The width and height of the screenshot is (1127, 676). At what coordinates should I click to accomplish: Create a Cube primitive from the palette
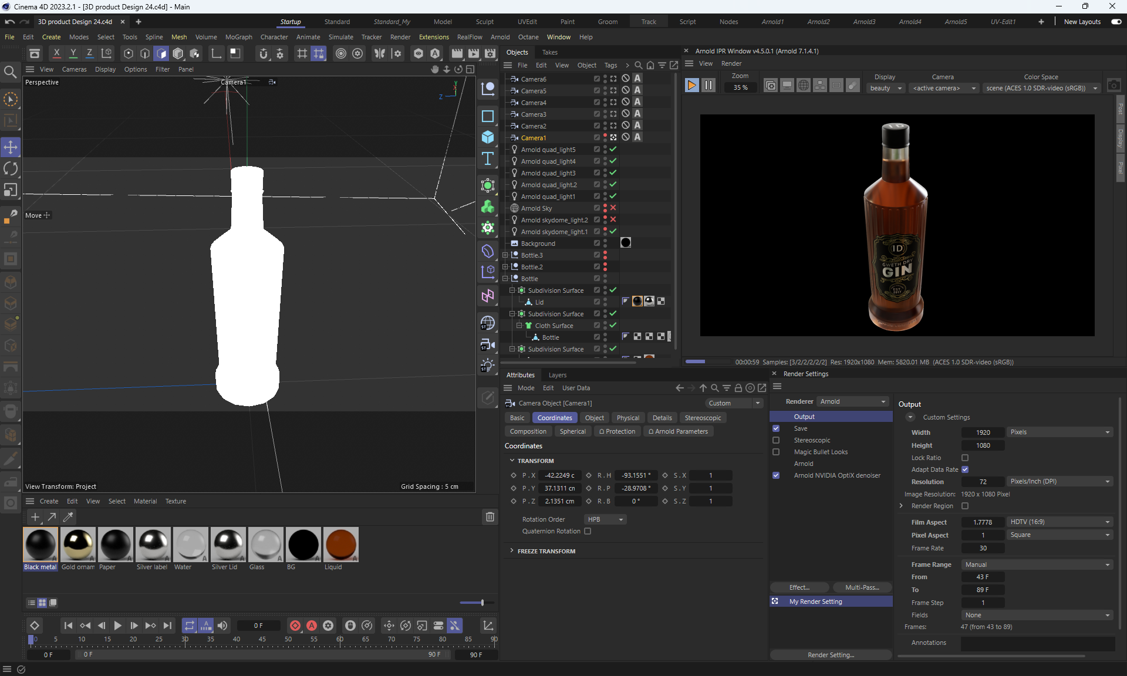click(x=488, y=137)
